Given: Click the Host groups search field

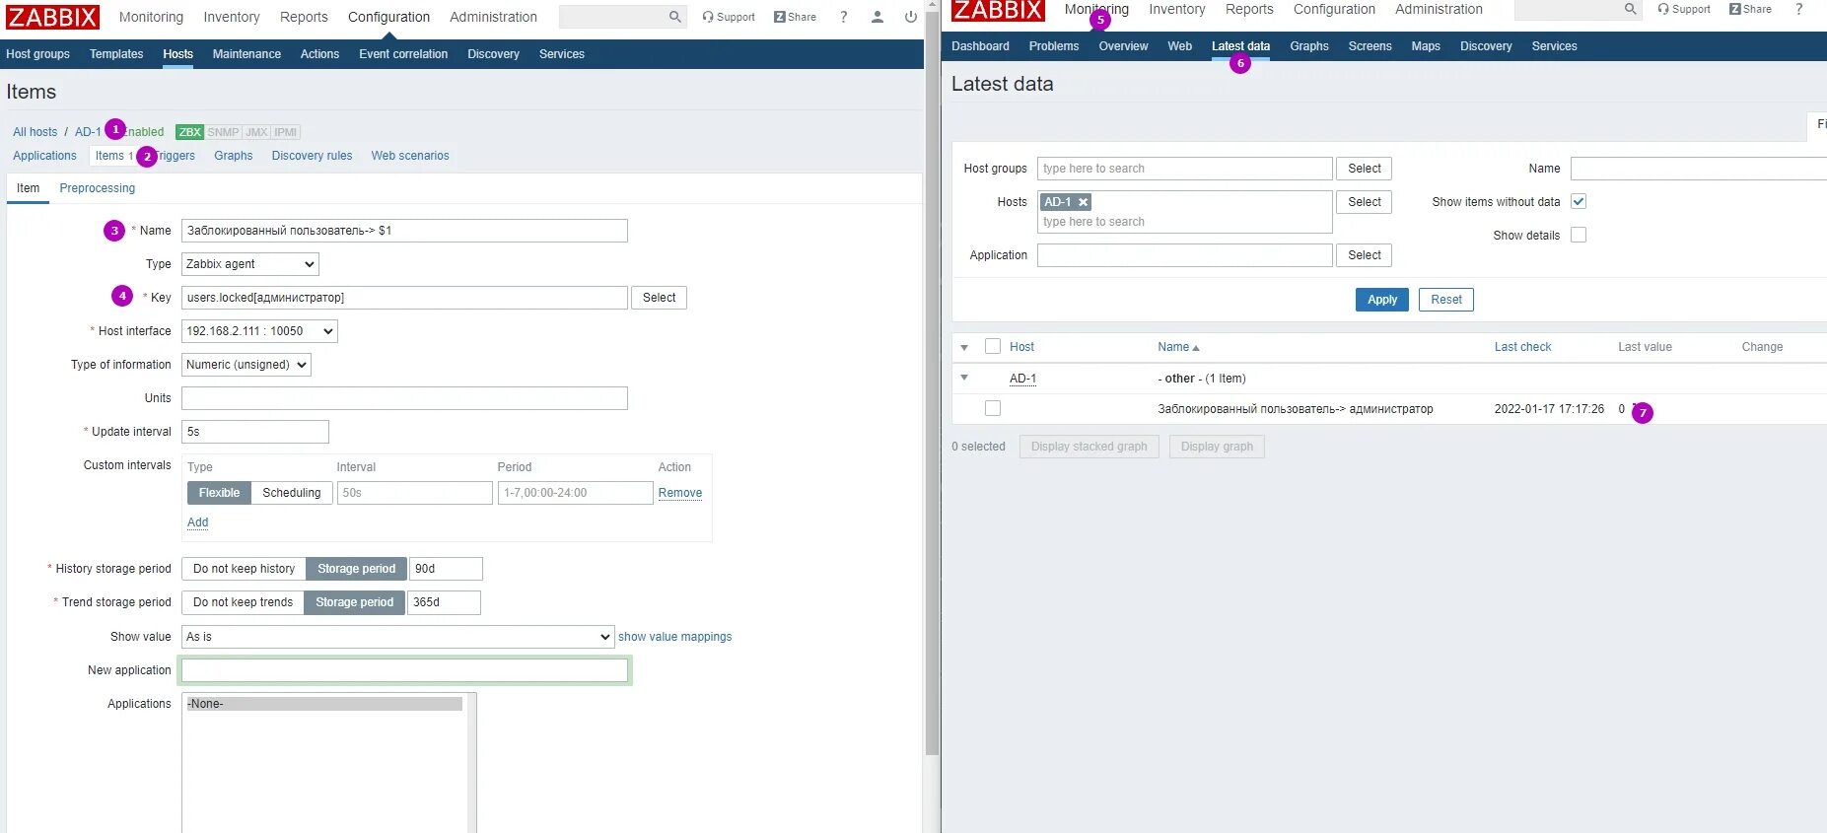Looking at the screenshot, I should (1184, 169).
